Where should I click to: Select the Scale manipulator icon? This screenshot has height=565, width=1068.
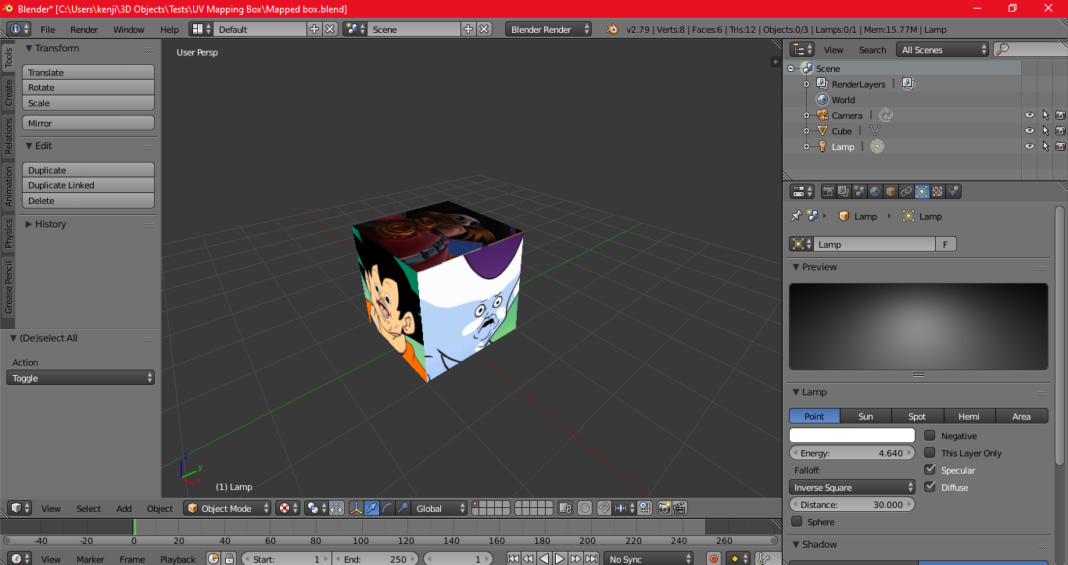click(403, 508)
